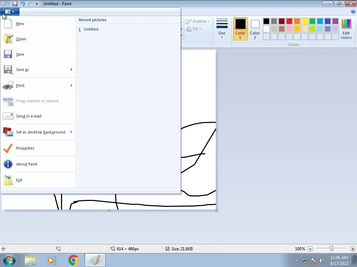Choose Save from the file menu
The image size is (357, 267).
[x=38, y=54]
